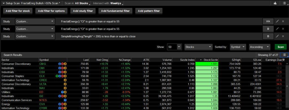The height and width of the screenshot is (110, 289).
Task: Click the blue lightbulb icon for CMG
Action: point(60,64)
